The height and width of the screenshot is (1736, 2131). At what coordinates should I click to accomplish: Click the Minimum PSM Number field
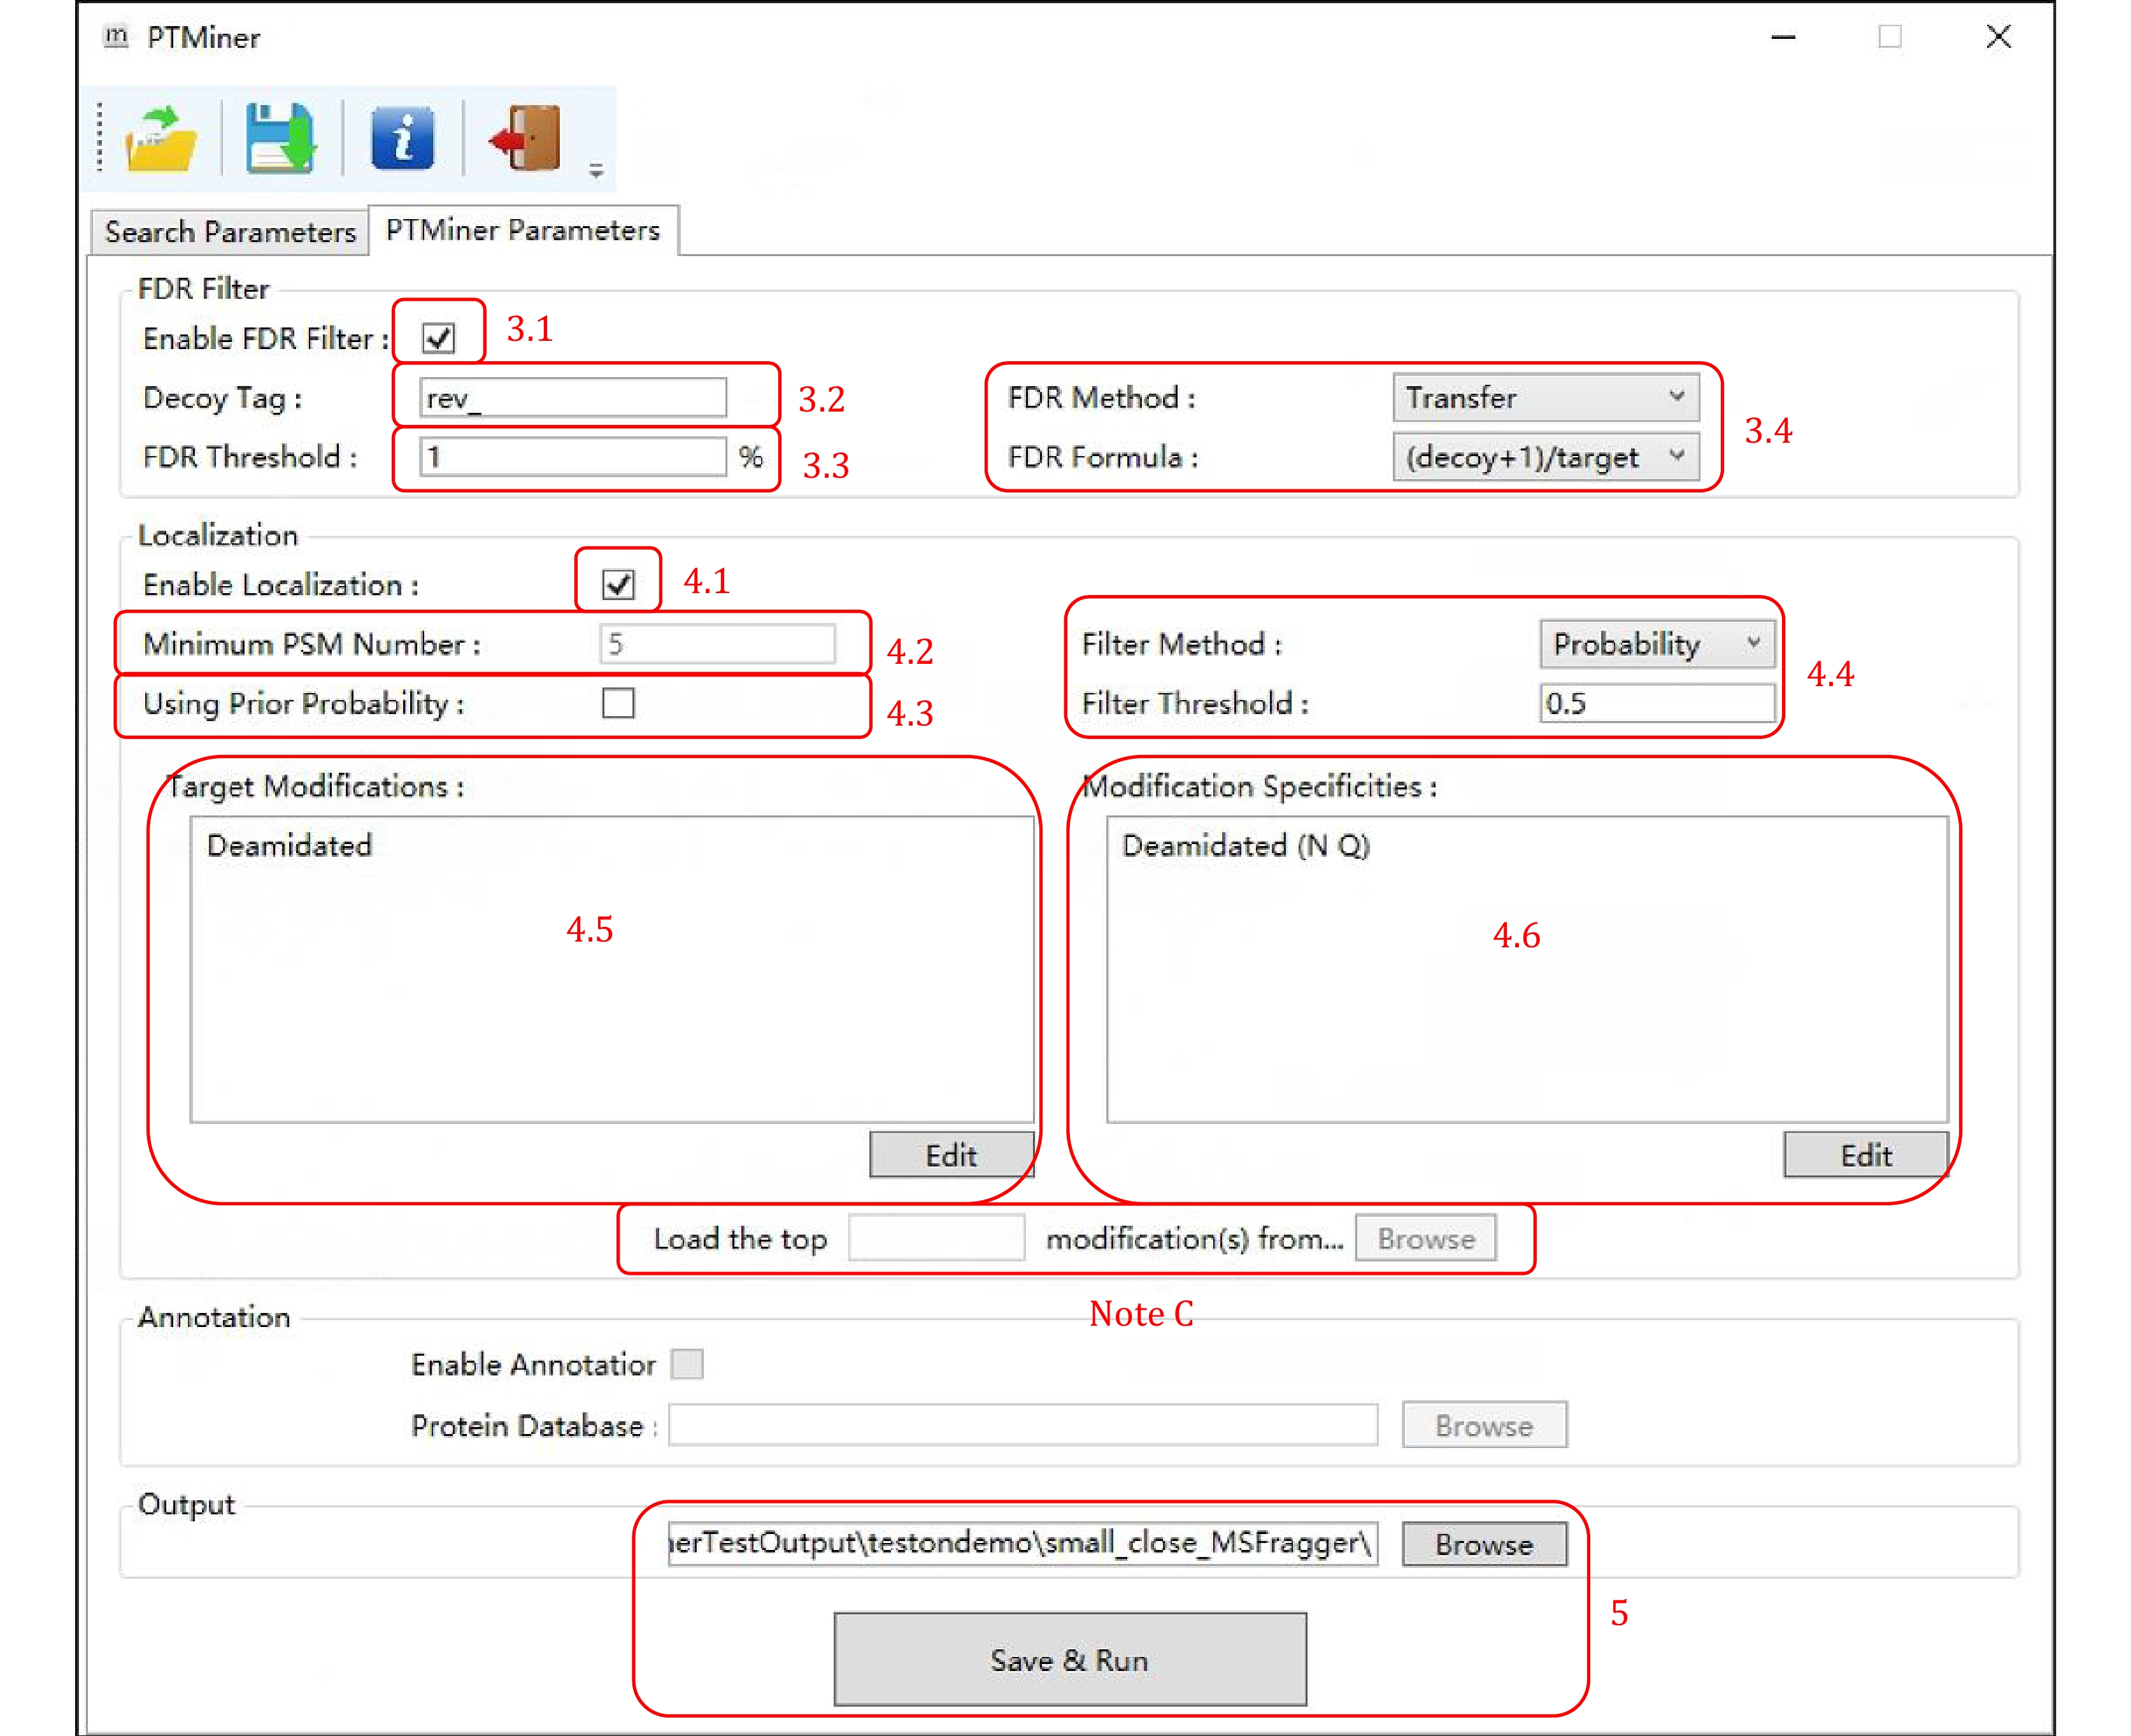coord(718,644)
